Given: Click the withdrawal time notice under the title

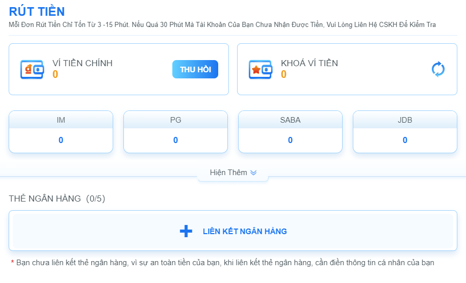Looking at the screenshot, I should coord(222,25).
